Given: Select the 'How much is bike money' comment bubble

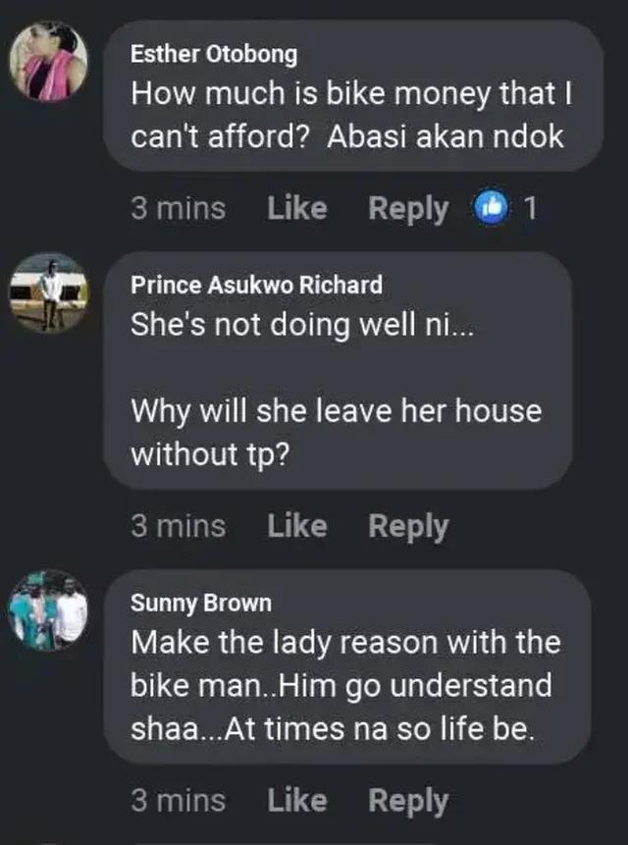Looking at the screenshot, I should pos(353,96).
